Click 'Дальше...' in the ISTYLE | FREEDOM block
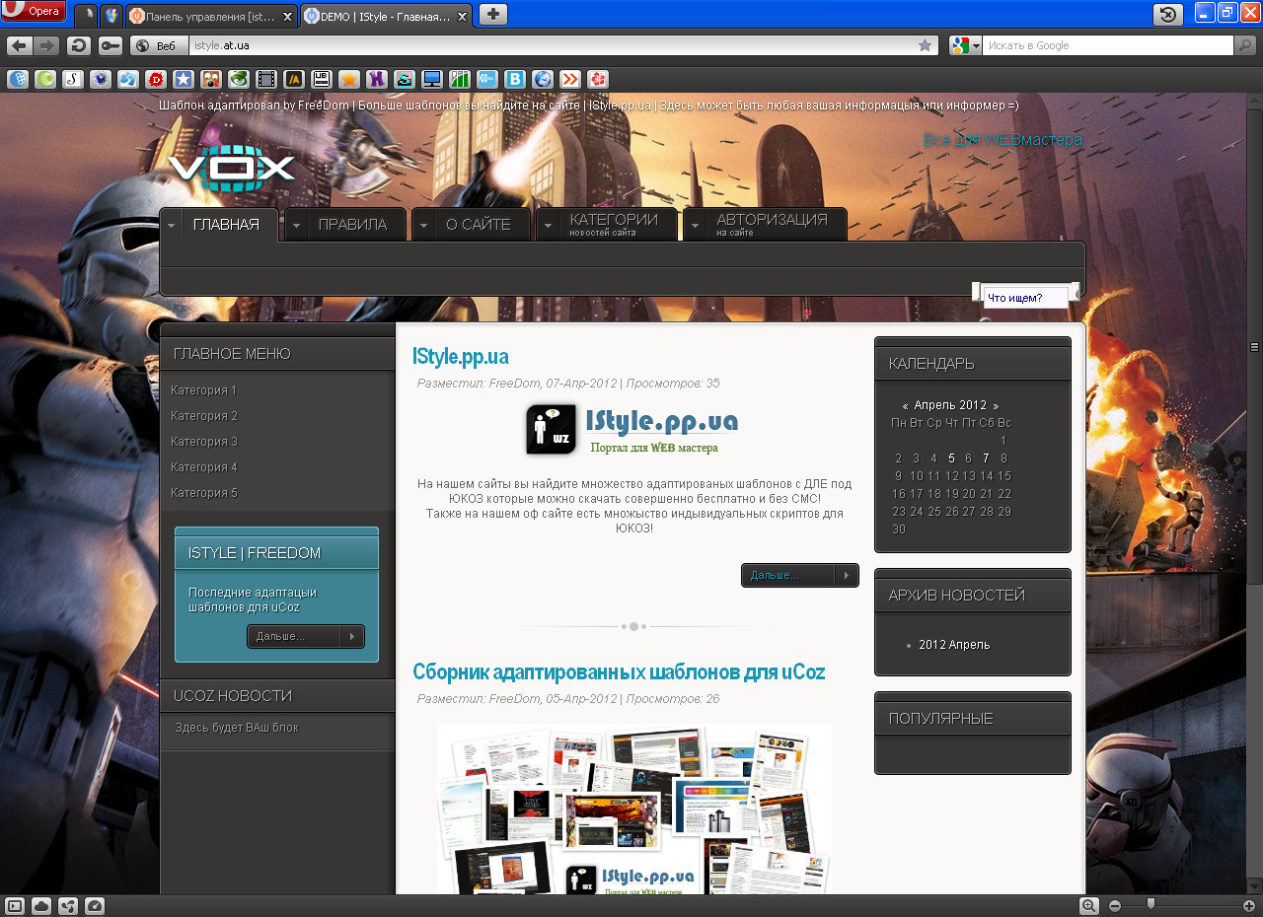 [x=306, y=637]
